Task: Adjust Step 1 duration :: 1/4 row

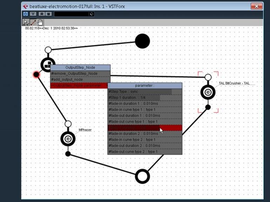Action: [145, 98]
